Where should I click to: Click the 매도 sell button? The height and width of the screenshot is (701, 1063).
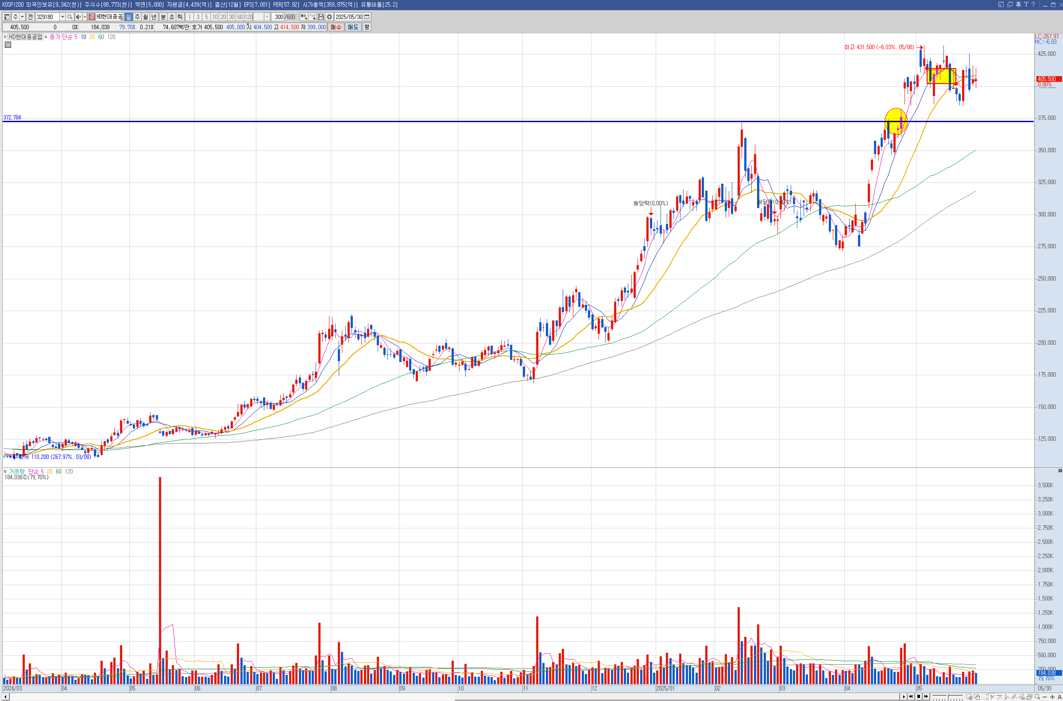[353, 27]
